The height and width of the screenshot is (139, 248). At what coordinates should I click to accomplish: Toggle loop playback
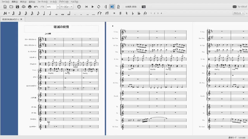pyautogui.click(x=99, y=7)
